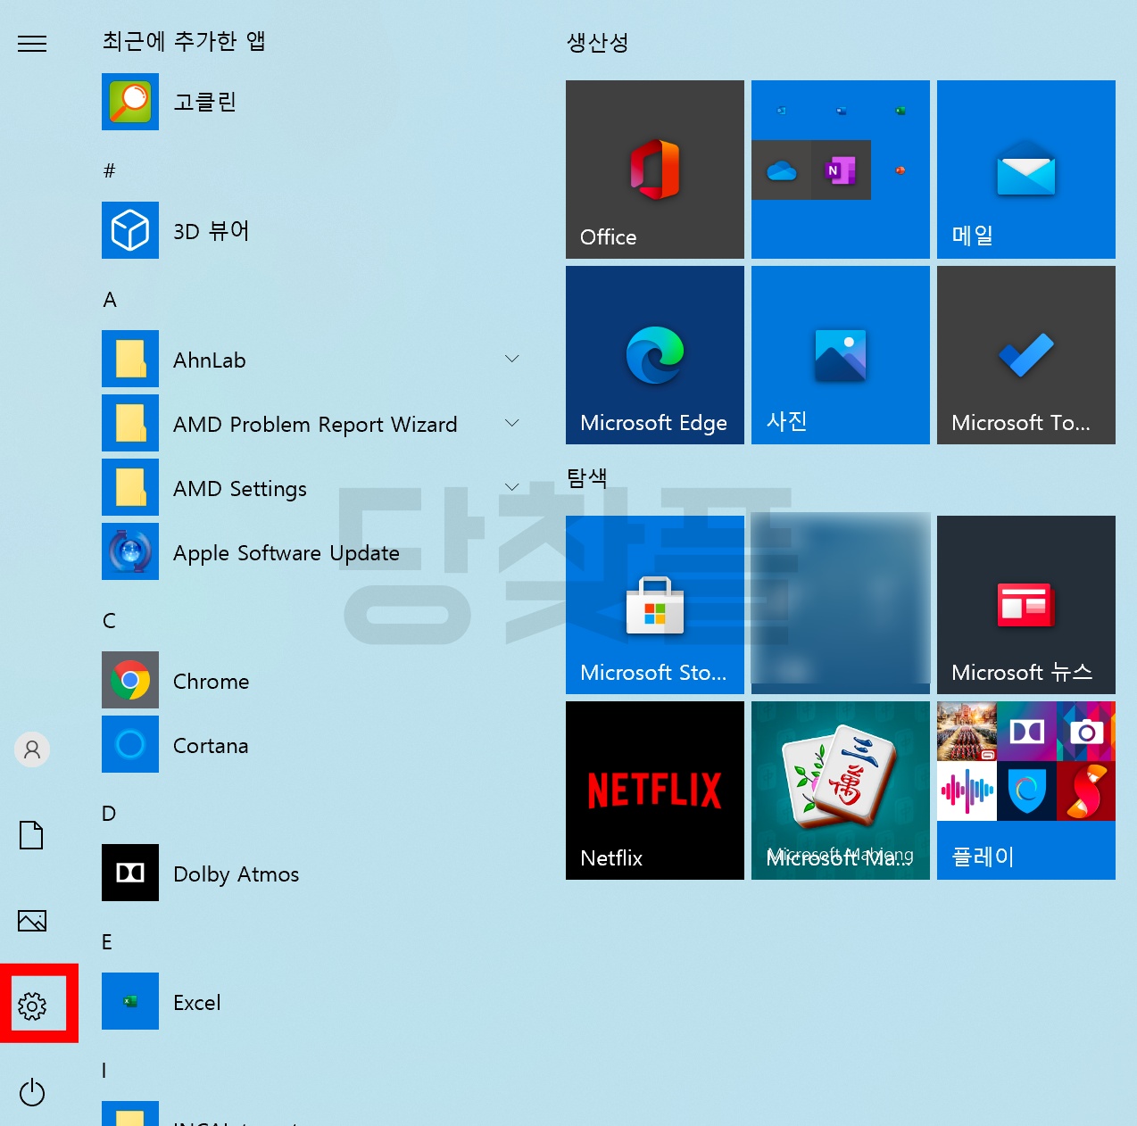Image resolution: width=1137 pixels, height=1126 pixels.
Task: Click the shield icon inside the 플레이 tile
Action: 1026,791
